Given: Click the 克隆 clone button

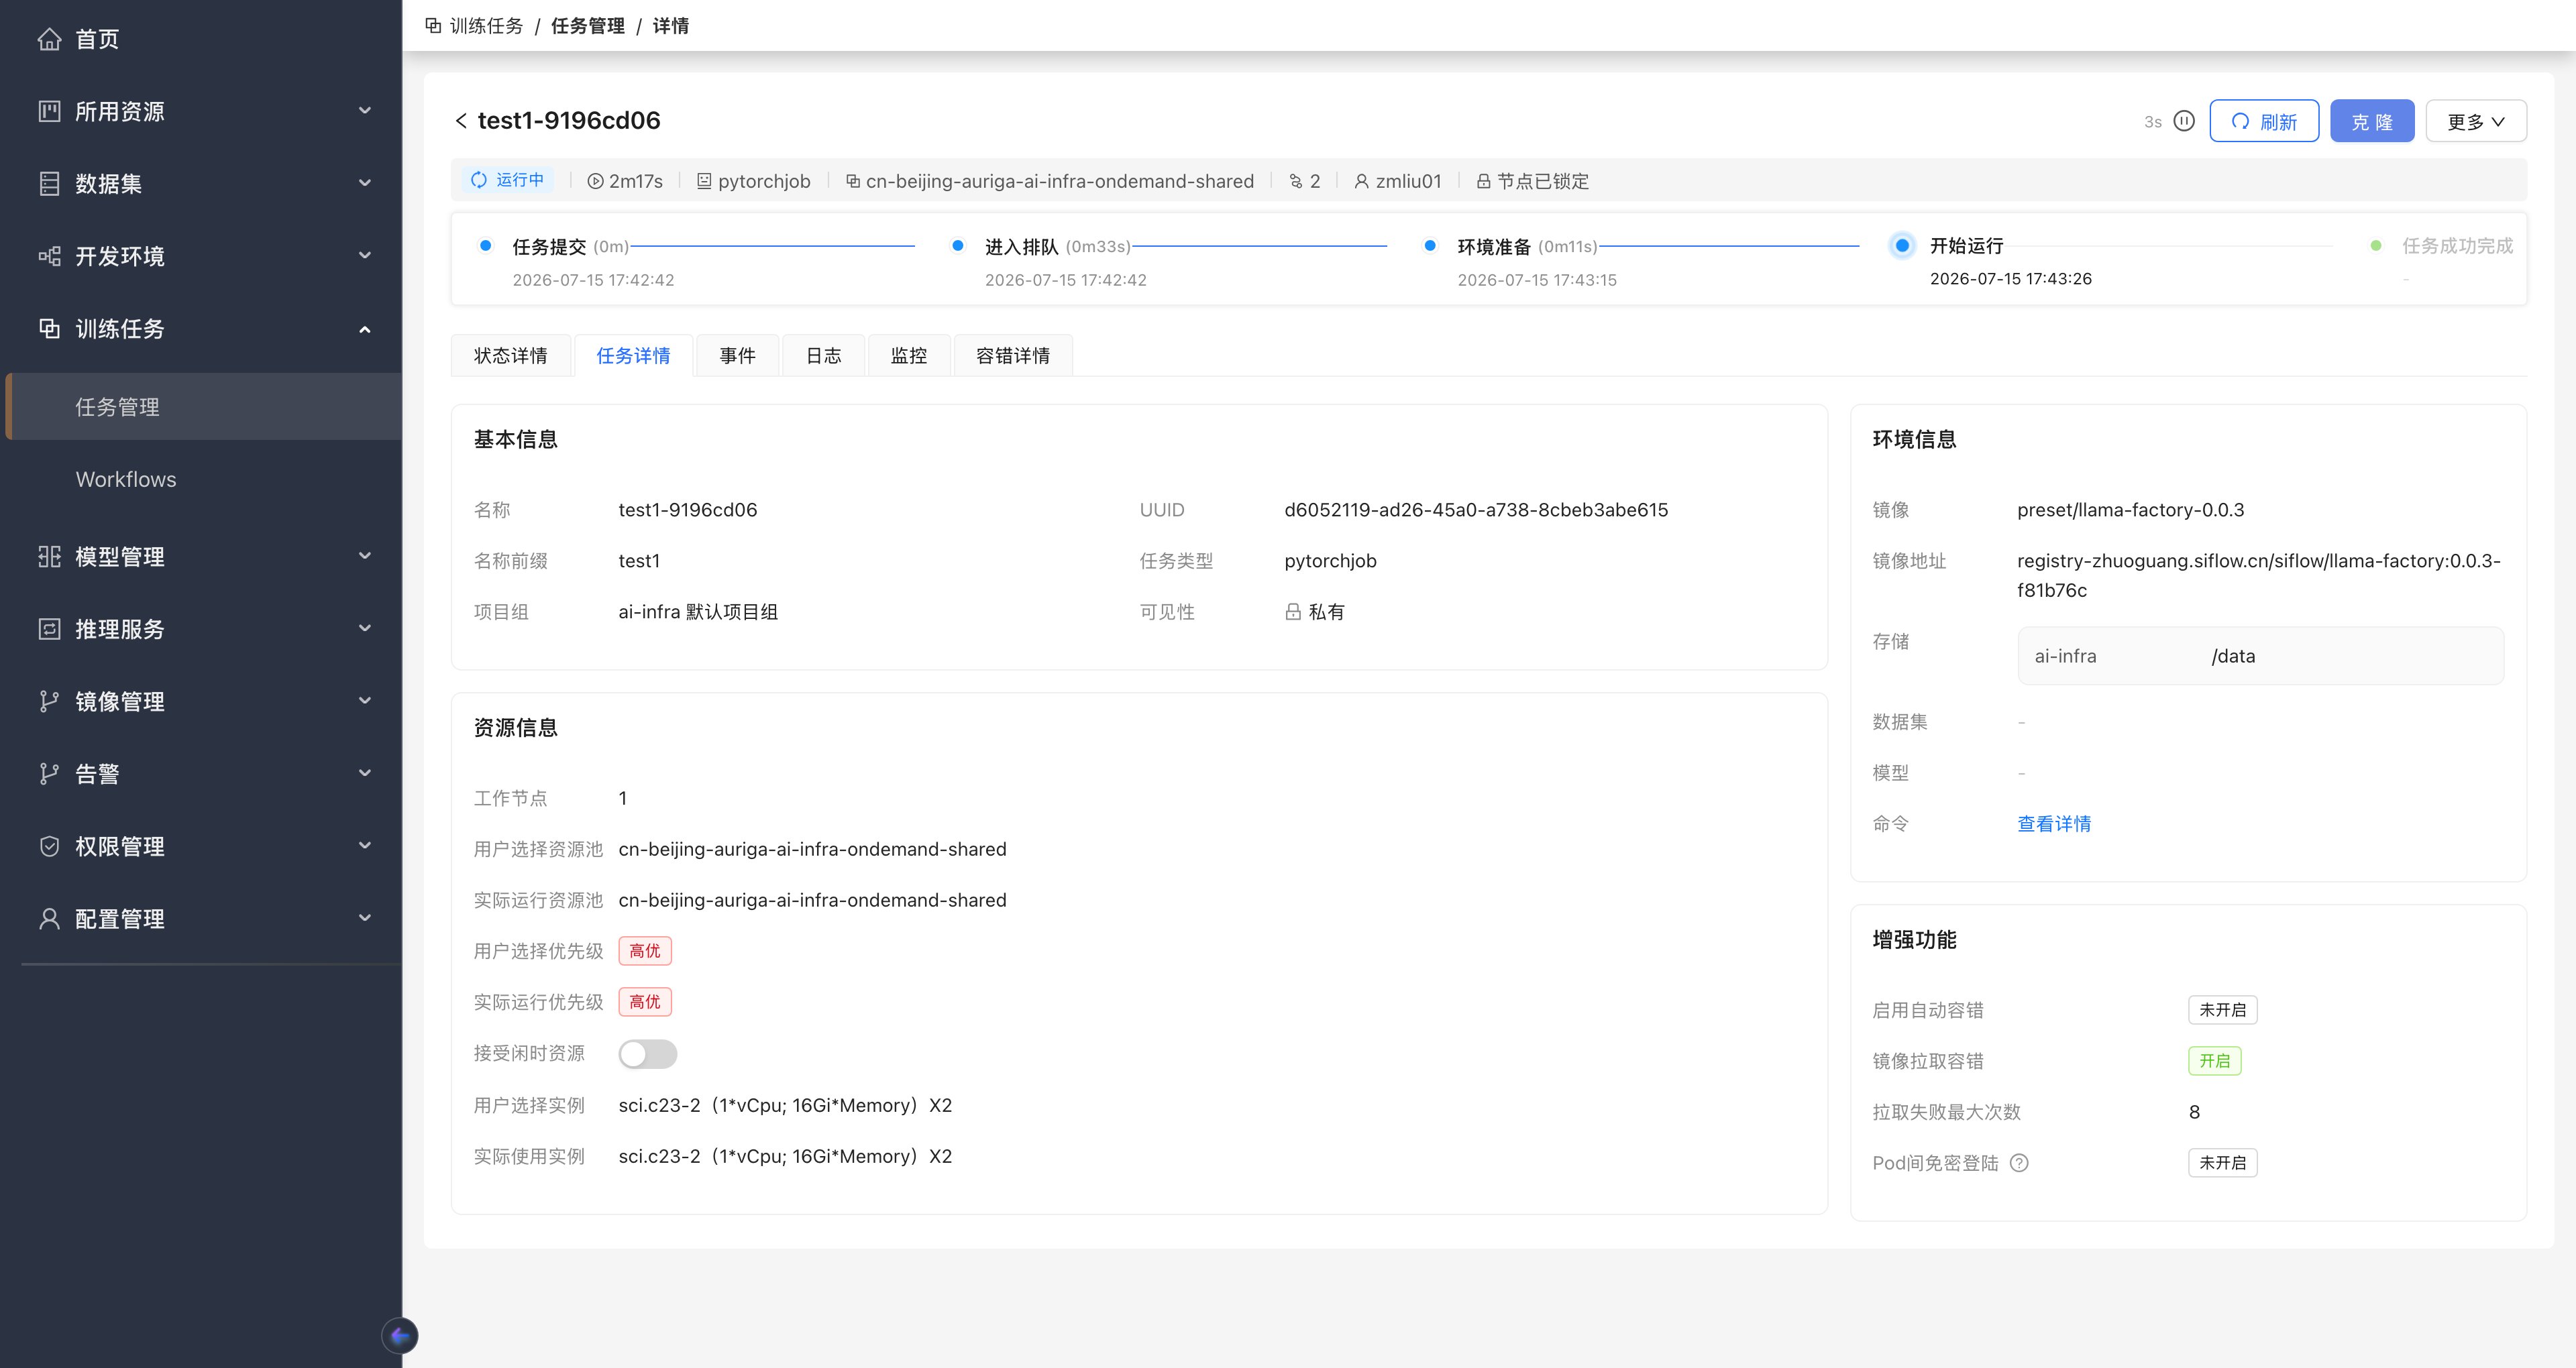Looking at the screenshot, I should 2372,121.
